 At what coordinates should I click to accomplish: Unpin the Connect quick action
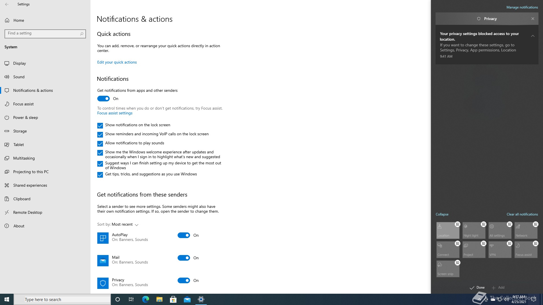tap(457, 243)
